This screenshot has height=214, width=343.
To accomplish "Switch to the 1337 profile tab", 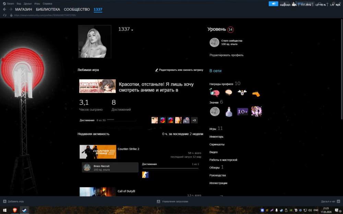I will (x=98, y=9).
